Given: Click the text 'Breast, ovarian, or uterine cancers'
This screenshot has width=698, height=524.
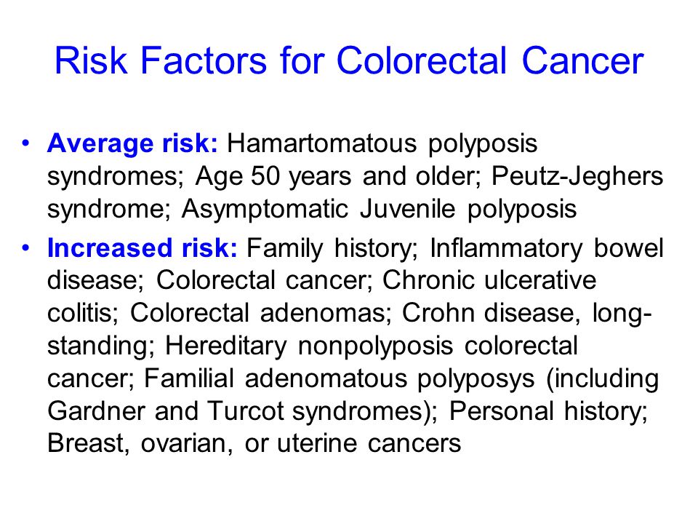Looking at the screenshot, I should [254, 444].
